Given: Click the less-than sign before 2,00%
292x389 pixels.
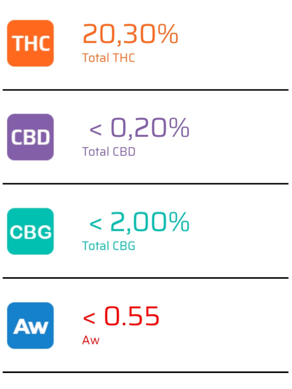Looking at the screenshot, I should click(x=95, y=224).
